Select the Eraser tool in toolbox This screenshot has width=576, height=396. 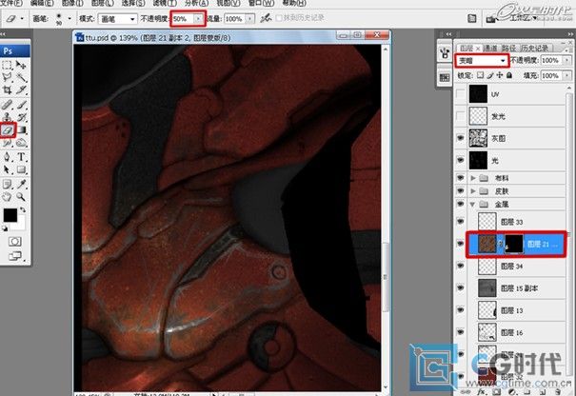[8, 129]
